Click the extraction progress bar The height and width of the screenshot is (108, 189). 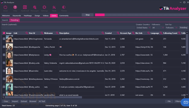click(x=142, y=15)
